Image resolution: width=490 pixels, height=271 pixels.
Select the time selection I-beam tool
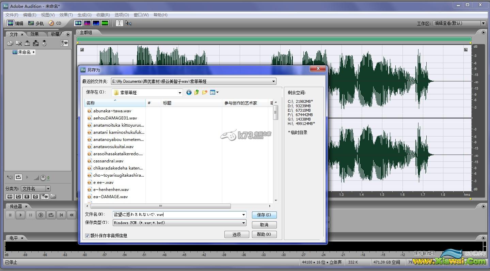pos(119,23)
